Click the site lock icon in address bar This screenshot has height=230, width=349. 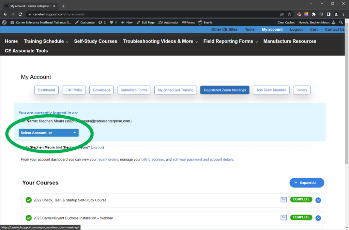(x=29, y=14)
